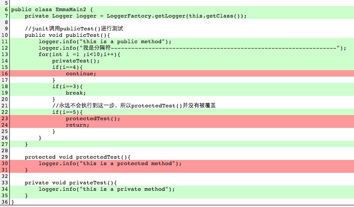The width and height of the screenshot is (354, 207).
Task: Click the 'if(i==4){' condition line
Action: click(67, 67)
